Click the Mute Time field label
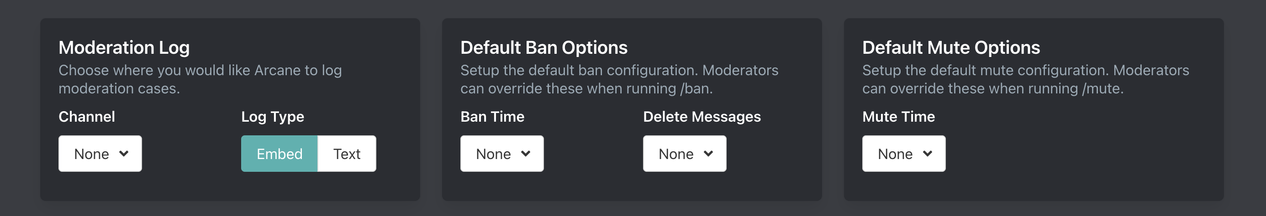This screenshot has height=216, width=1266. (898, 116)
